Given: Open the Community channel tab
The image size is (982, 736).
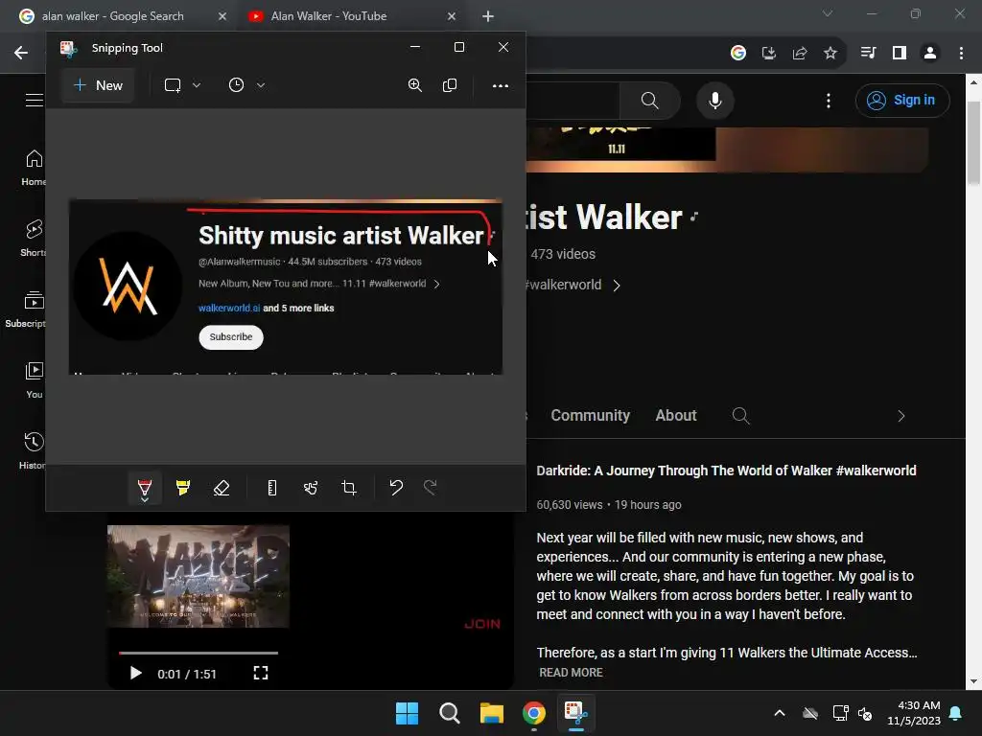Looking at the screenshot, I should 590,416.
